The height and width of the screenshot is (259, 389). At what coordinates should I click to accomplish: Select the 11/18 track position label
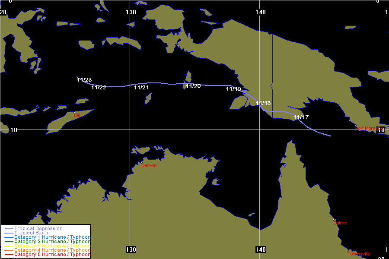pyautogui.click(x=263, y=103)
